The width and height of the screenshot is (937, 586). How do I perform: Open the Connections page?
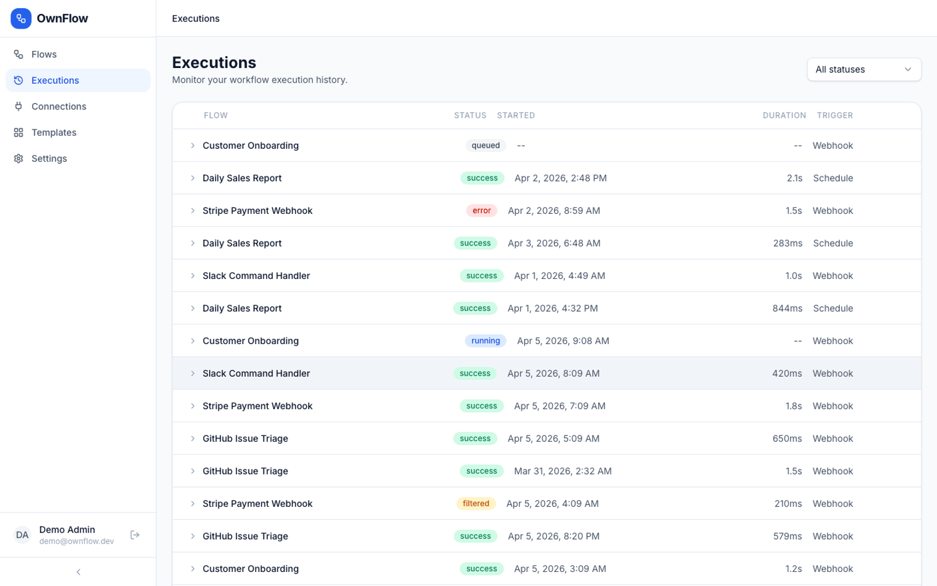pyautogui.click(x=78, y=106)
